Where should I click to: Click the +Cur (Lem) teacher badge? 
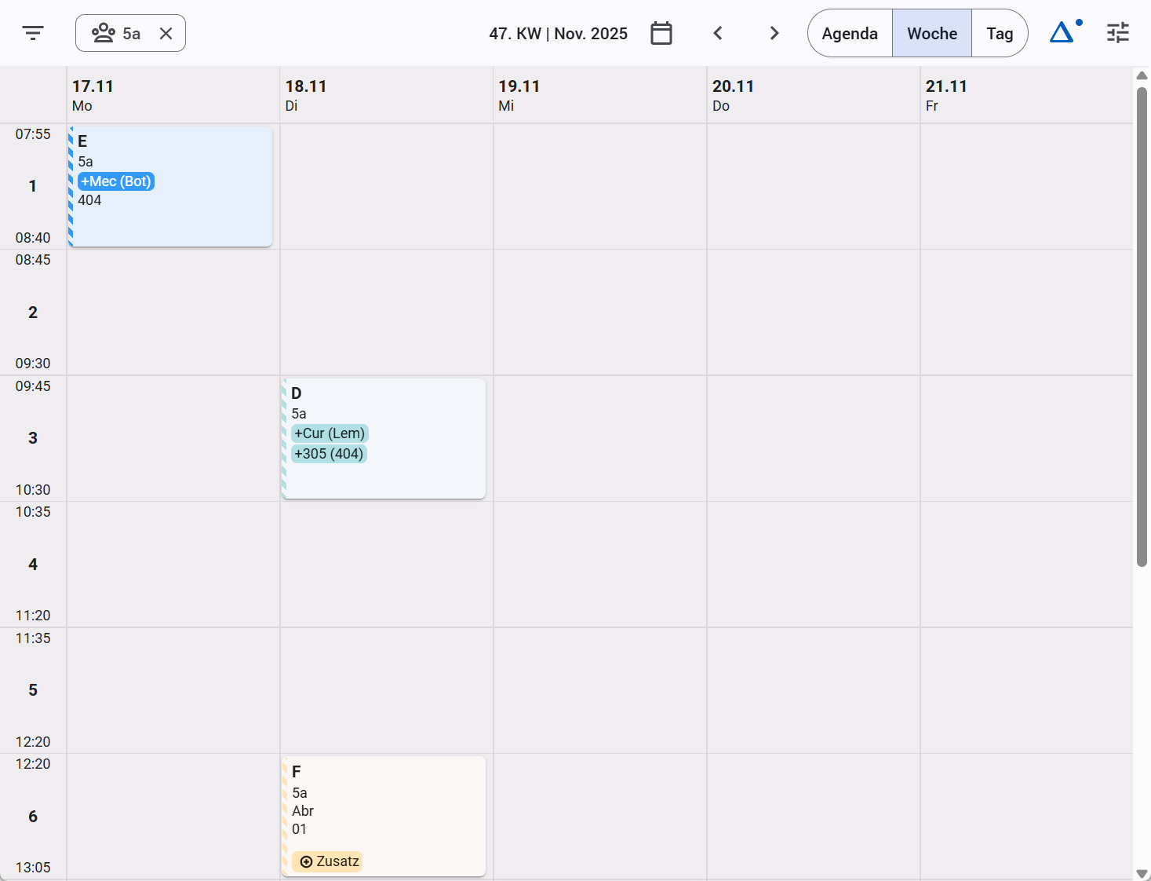[330, 433]
